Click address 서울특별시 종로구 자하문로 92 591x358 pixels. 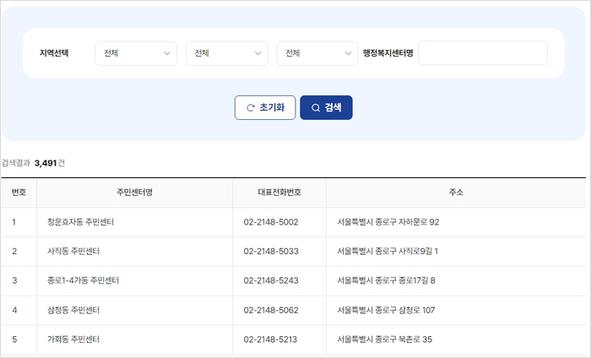click(388, 222)
